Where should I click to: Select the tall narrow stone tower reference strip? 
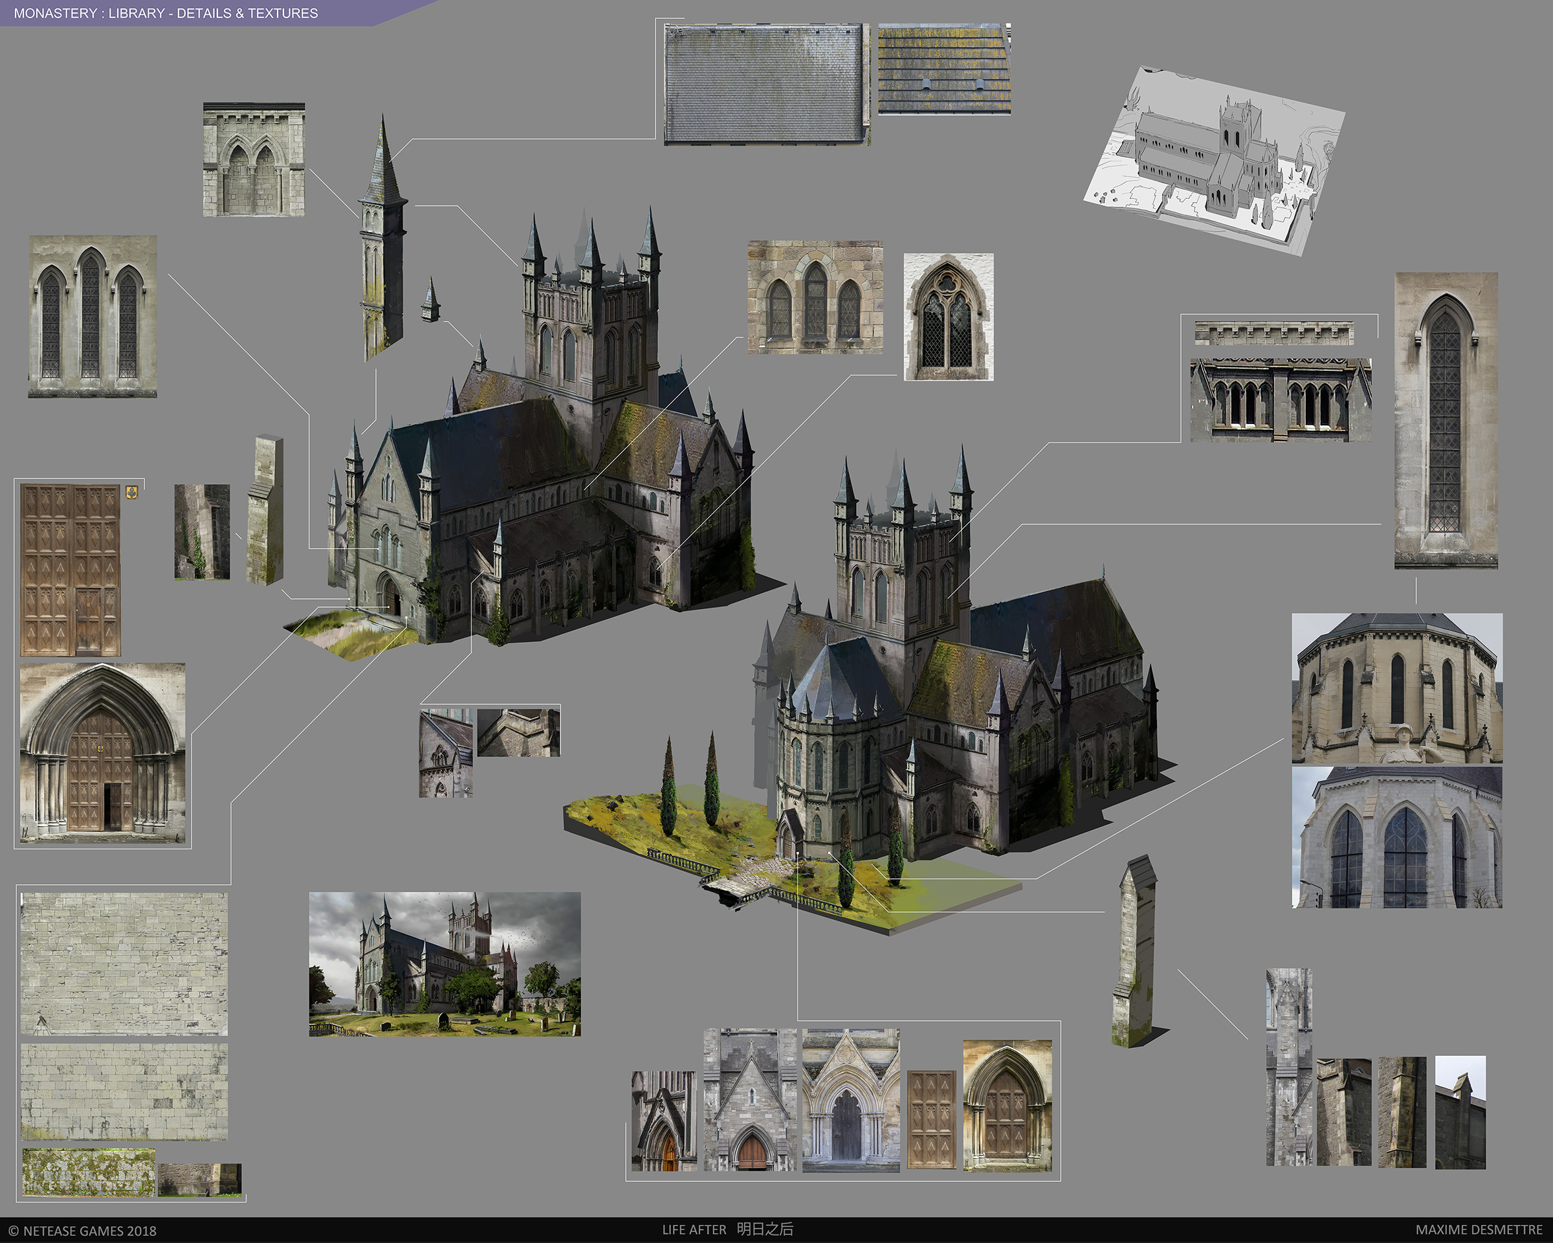click(1288, 1066)
